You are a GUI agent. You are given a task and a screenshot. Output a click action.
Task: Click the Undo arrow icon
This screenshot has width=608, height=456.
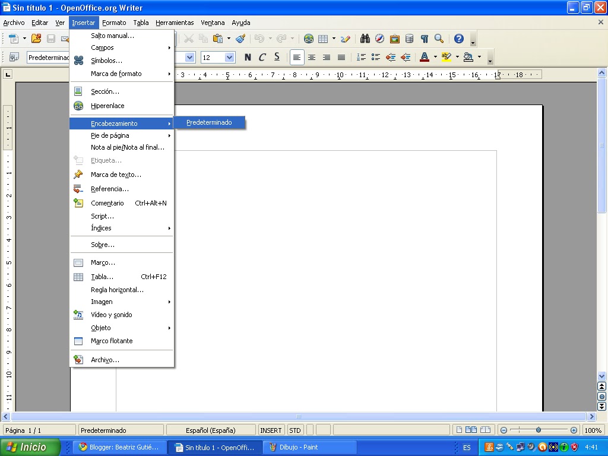coord(259,39)
